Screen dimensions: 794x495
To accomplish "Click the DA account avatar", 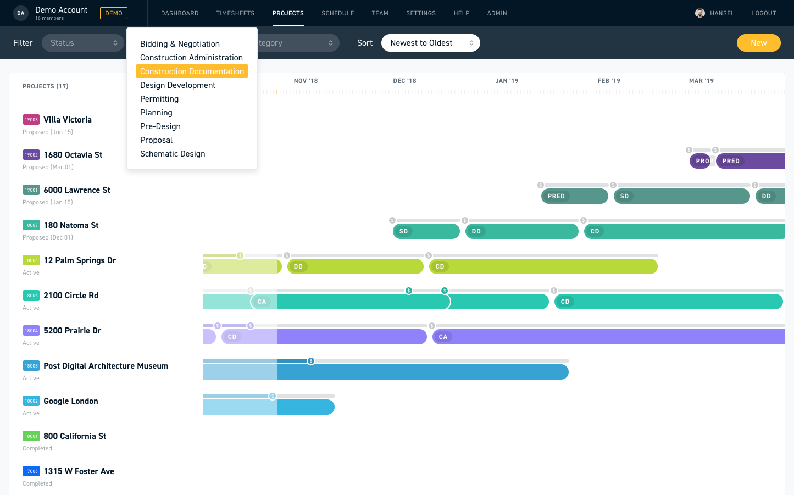I will click(21, 13).
